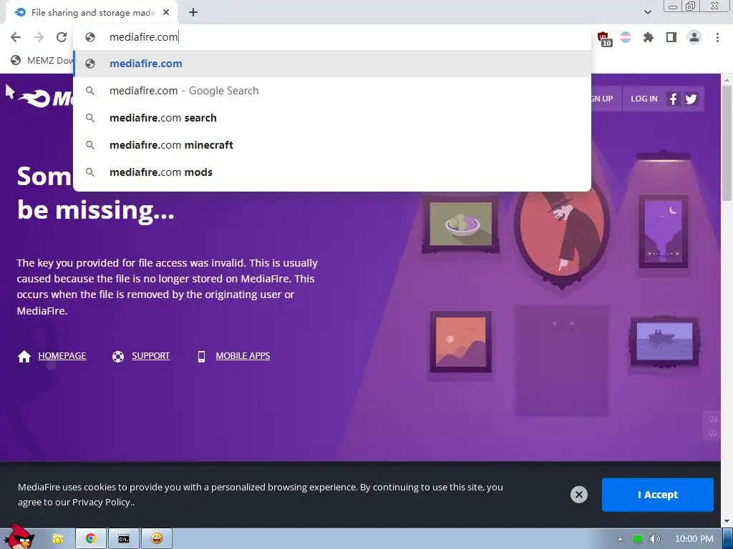Screen dimensions: 733x549
Task: Click the striped round extension icon
Action: [x=626, y=37]
